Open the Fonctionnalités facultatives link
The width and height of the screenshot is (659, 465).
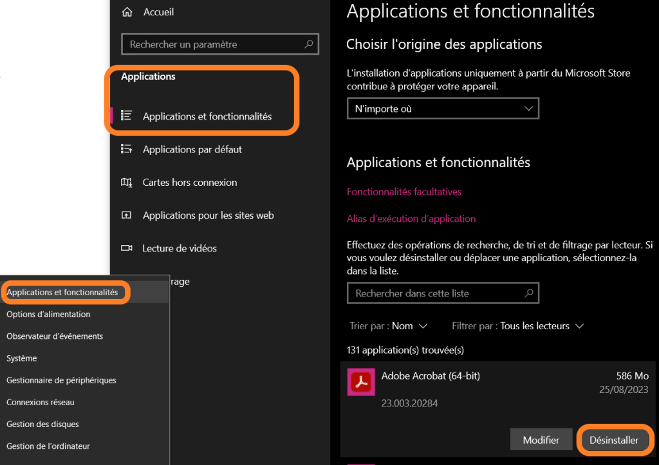404,192
